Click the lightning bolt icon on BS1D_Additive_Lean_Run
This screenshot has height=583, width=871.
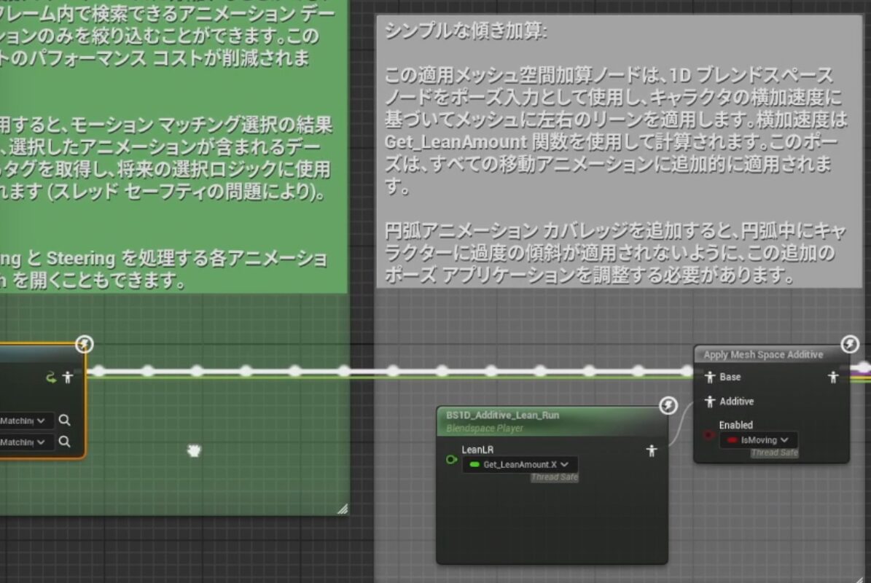tap(667, 407)
